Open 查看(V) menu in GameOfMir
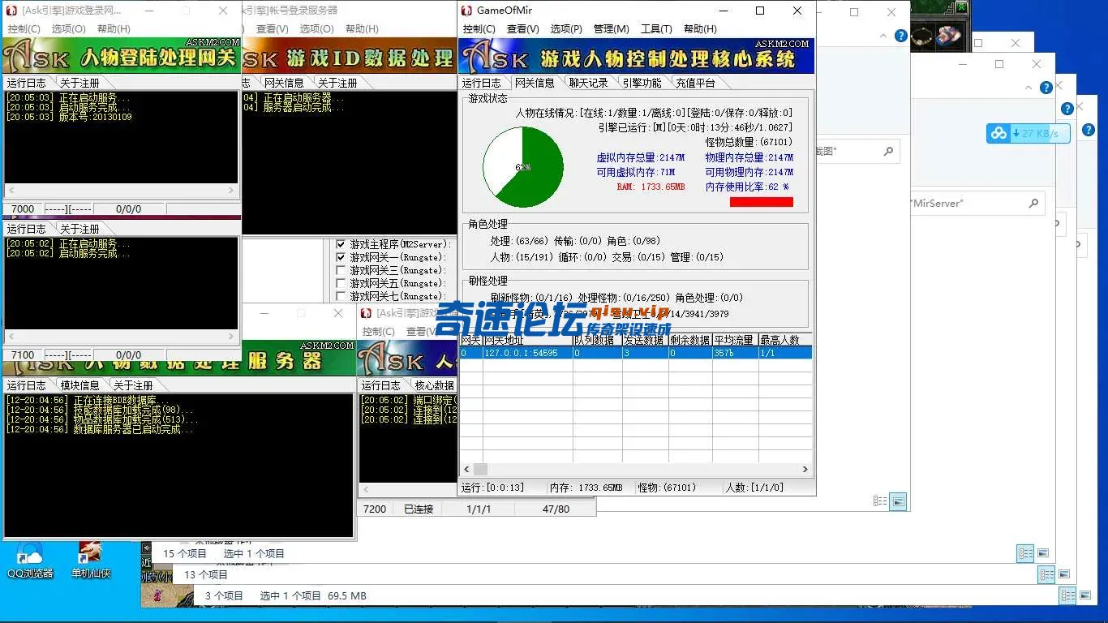This screenshot has height=623, width=1108. (522, 28)
